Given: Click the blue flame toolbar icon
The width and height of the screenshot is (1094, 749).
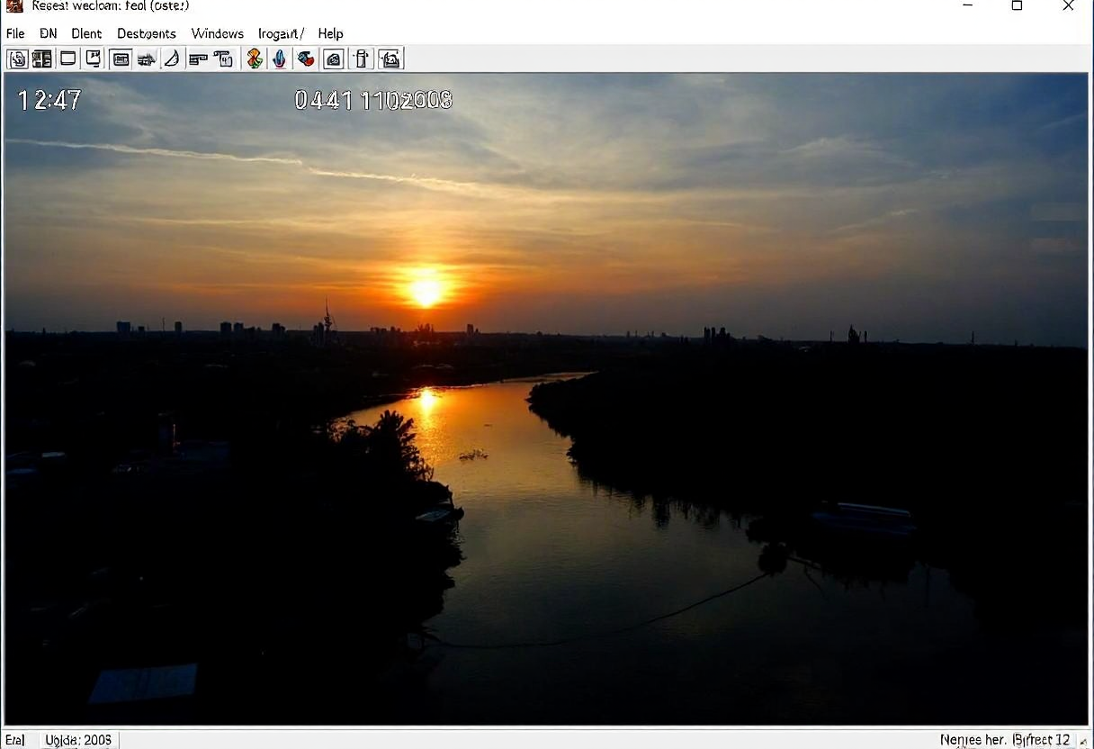Looking at the screenshot, I should pyautogui.click(x=280, y=59).
